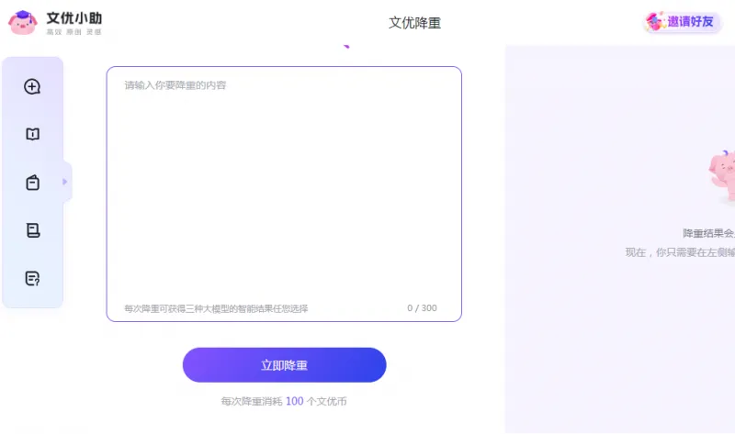Open the new chat bubble icon in sidebar

click(x=32, y=87)
